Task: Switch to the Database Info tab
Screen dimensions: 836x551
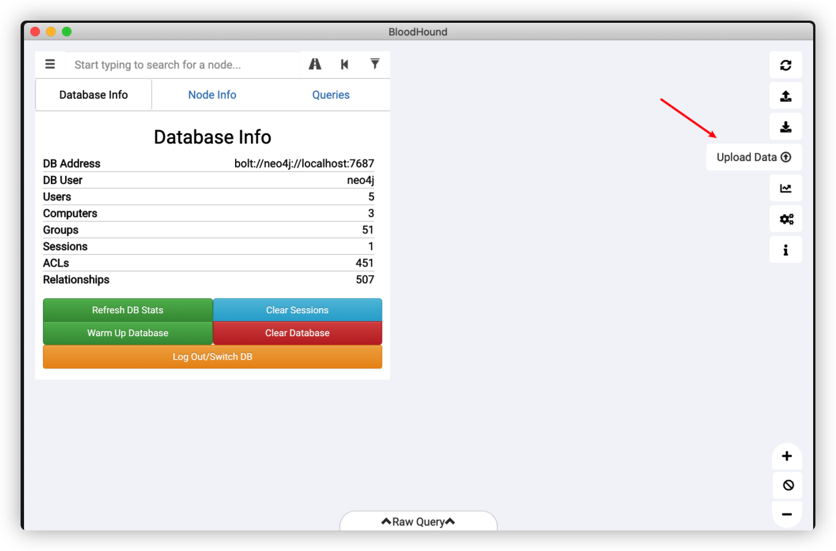Action: click(x=94, y=95)
